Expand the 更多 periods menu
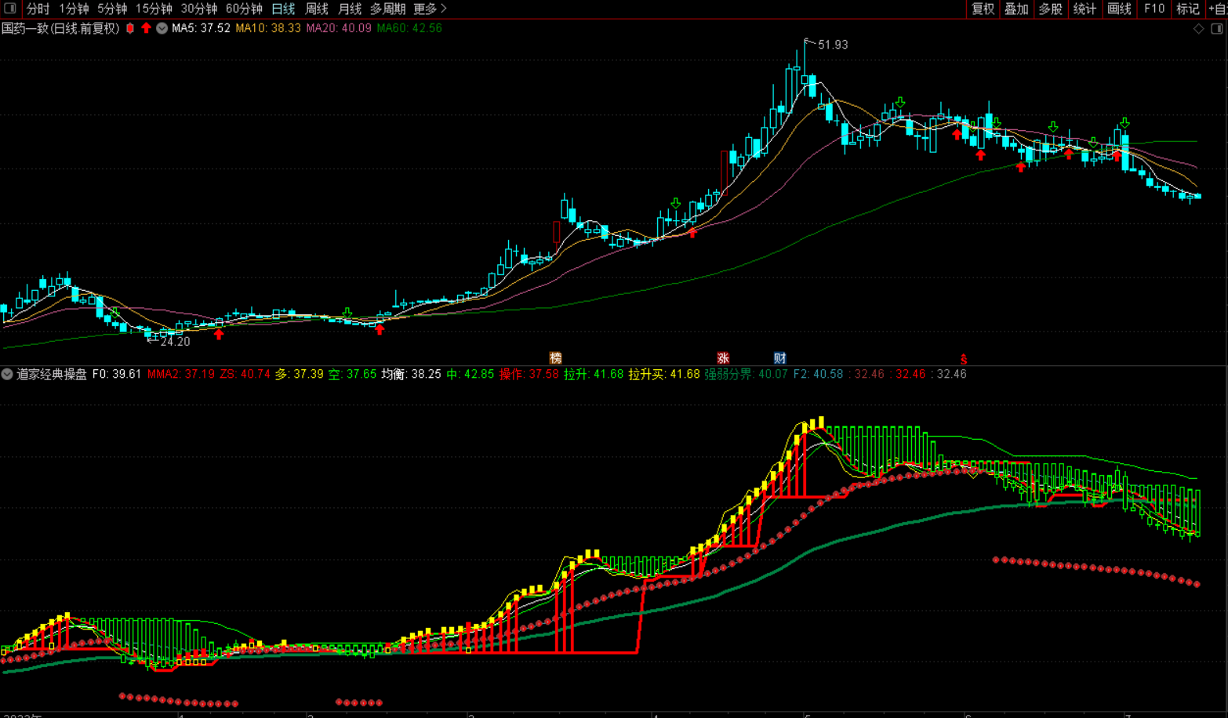 (x=430, y=9)
